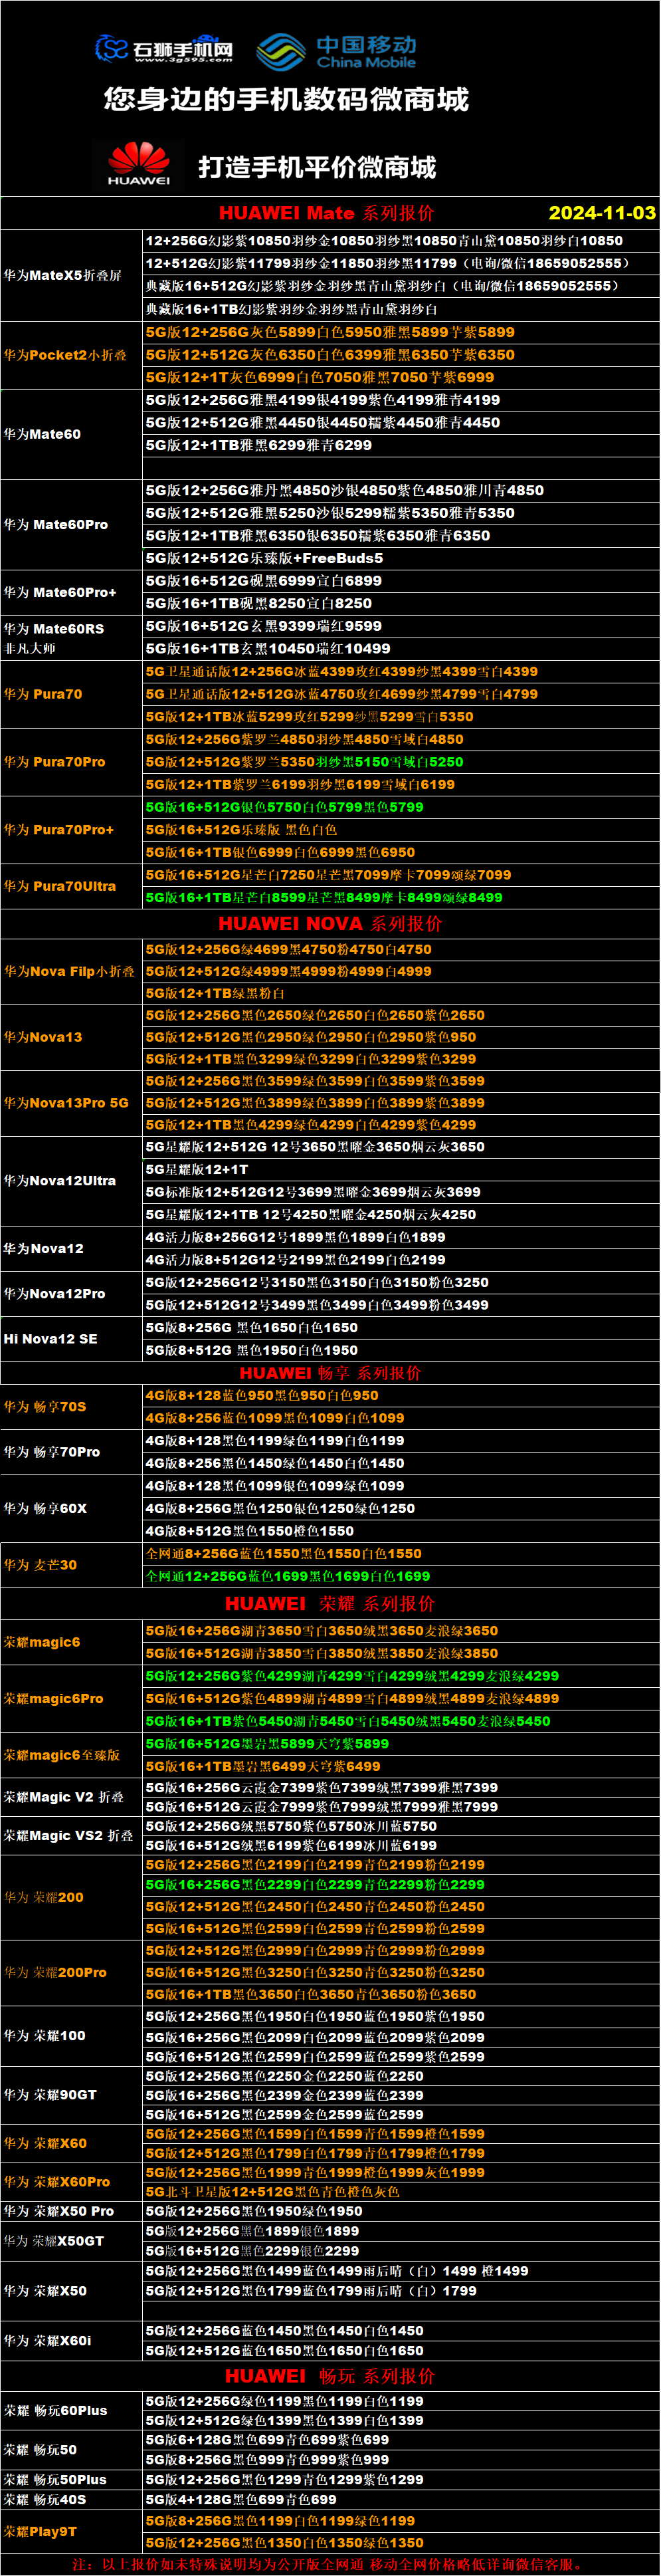Click the HUAWEI 畅玩 系列报价 section header
Screen dimensions: 661x2576
[330, 2376]
